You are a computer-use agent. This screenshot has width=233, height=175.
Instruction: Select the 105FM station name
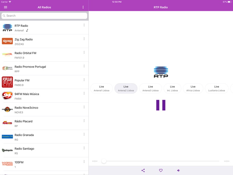coord(19,162)
